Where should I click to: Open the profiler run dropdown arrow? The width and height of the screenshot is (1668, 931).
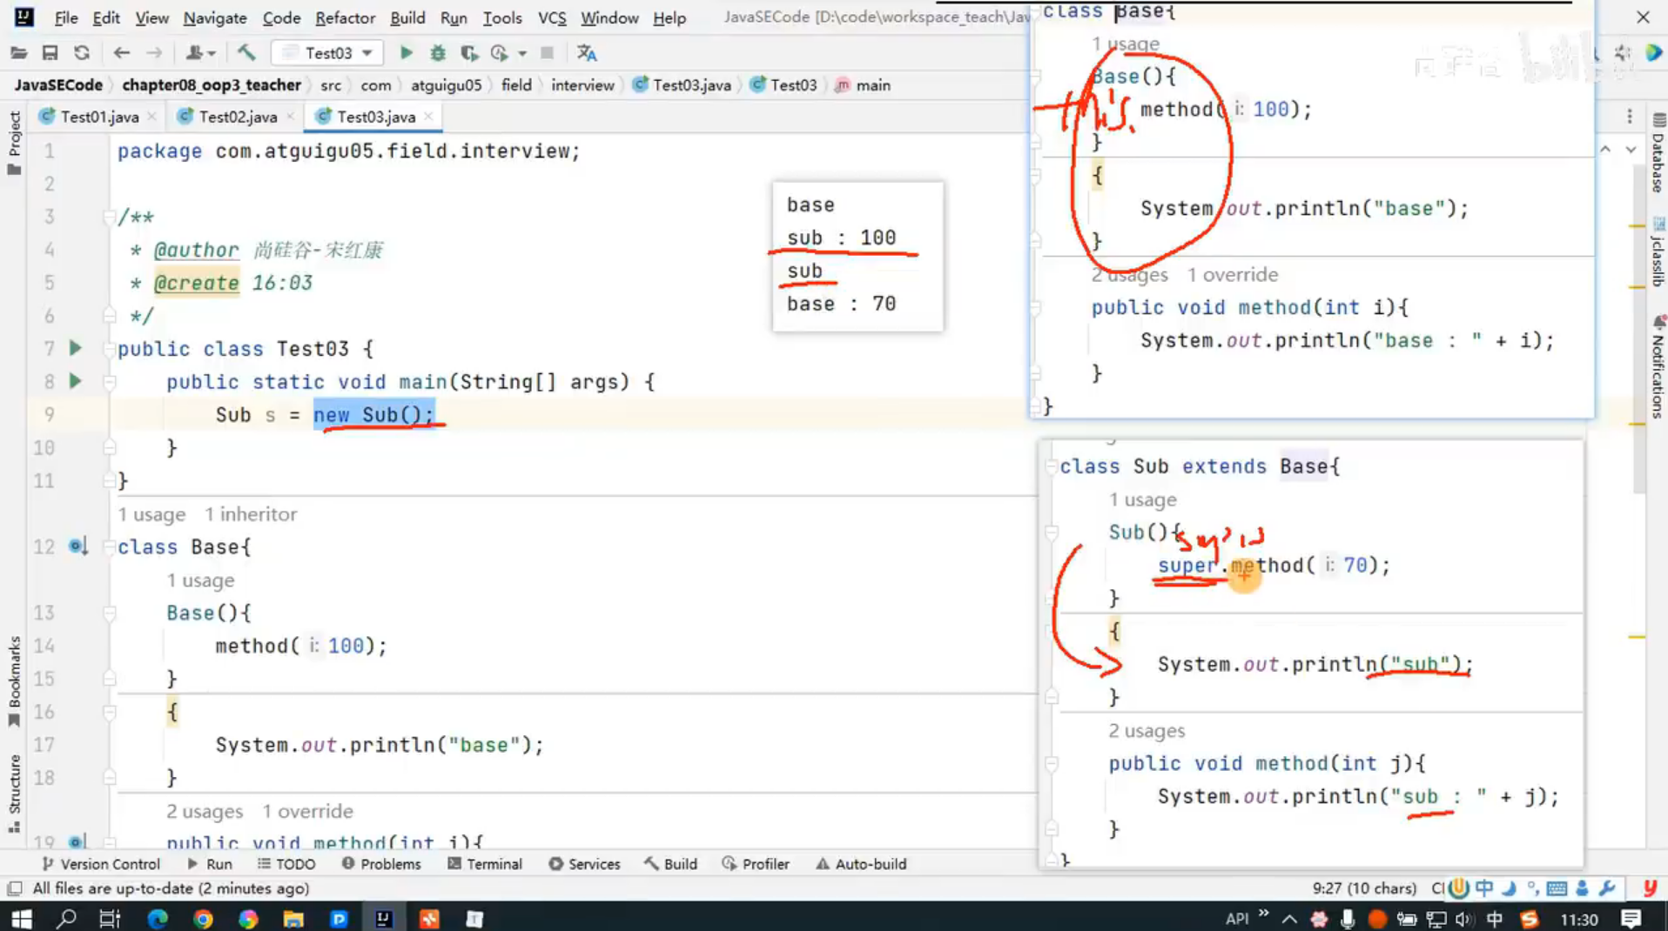[522, 54]
